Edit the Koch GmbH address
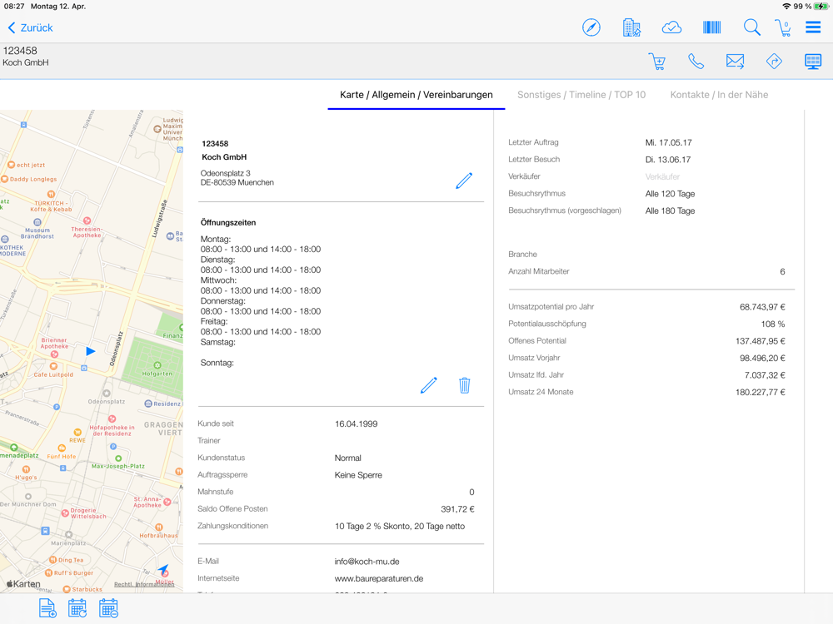Image resolution: width=833 pixels, height=624 pixels. 464,180
